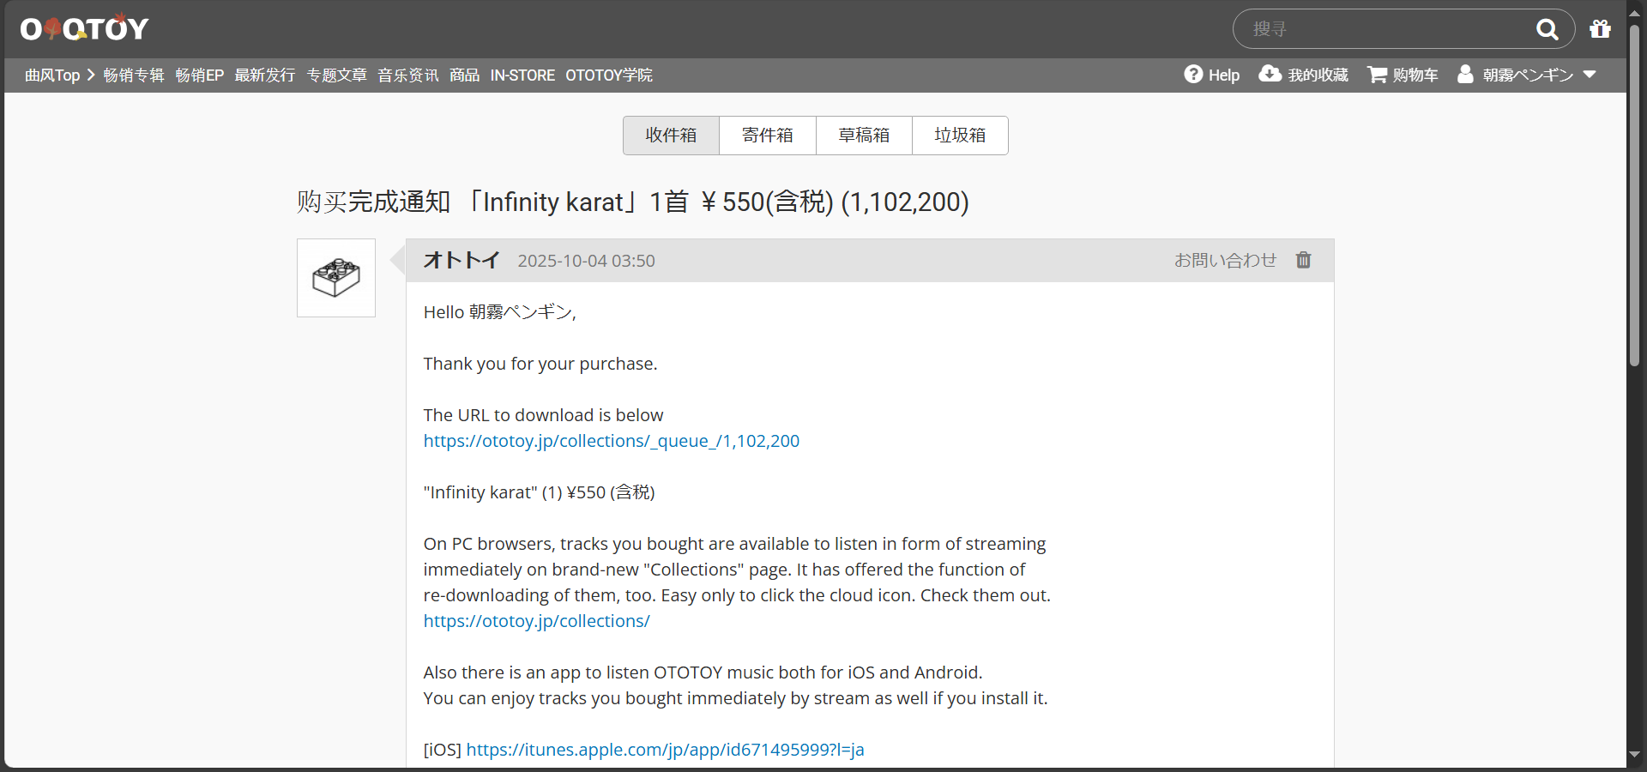Click the Help question mark icon
Viewport: 1647px width, 772px height.
[x=1193, y=75]
